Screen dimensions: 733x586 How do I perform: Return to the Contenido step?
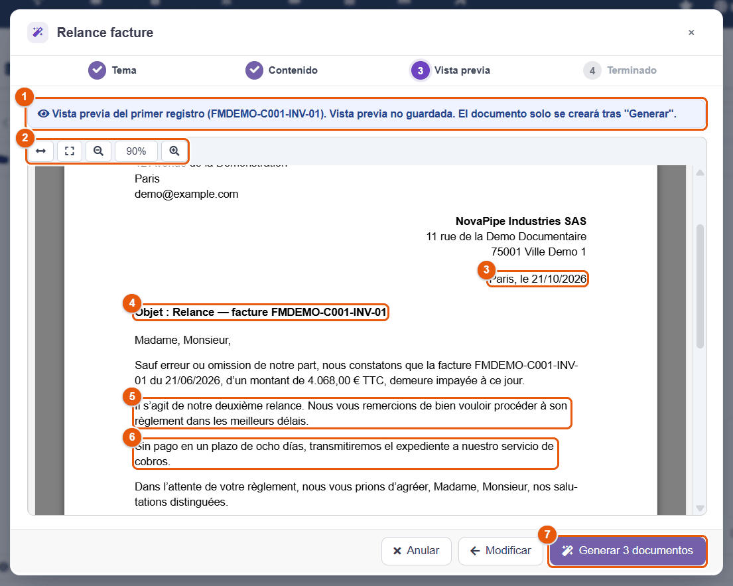tap(281, 70)
